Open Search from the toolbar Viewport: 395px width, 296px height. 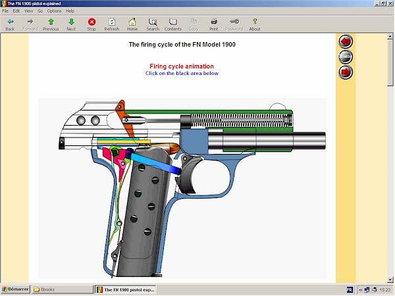153,25
